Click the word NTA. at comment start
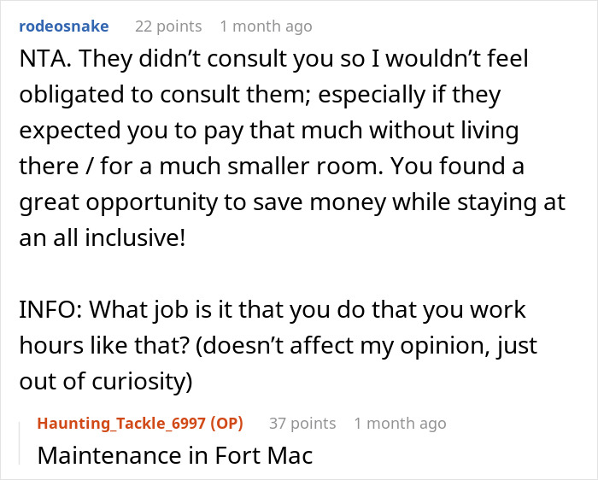 click(45, 59)
